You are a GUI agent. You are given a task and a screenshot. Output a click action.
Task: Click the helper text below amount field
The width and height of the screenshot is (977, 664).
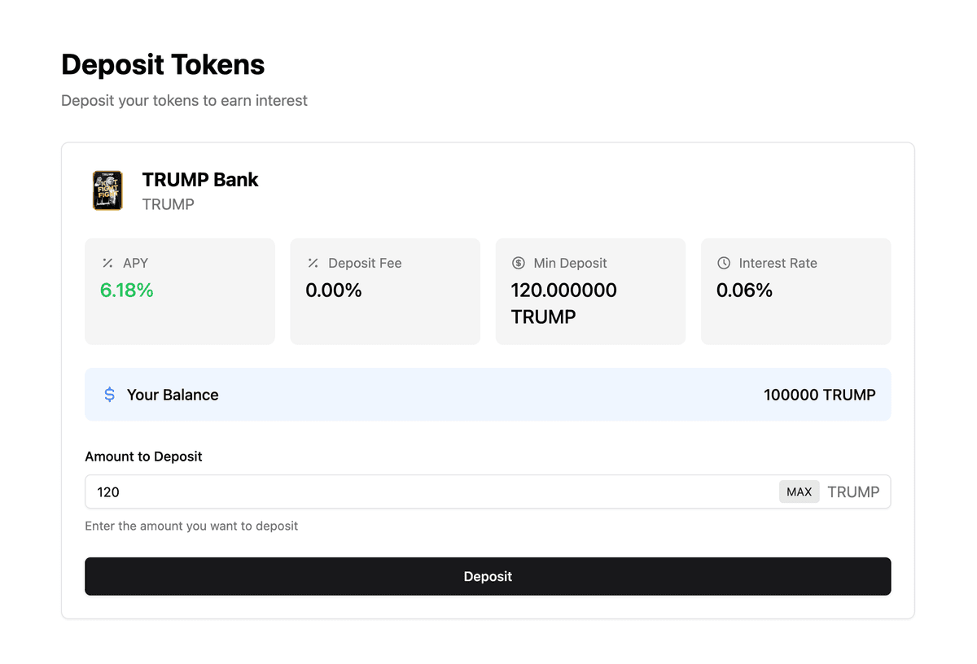pyautogui.click(x=191, y=526)
